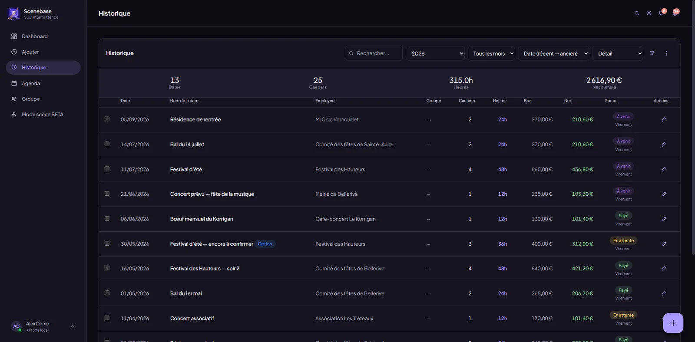Viewport: 695px width, 342px height.
Task: Open Agenda in the sidebar
Action: pos(43,83)
